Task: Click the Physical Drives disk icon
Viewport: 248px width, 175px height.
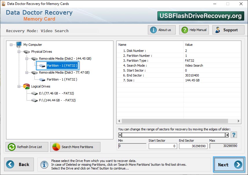Action: point(27,52)
